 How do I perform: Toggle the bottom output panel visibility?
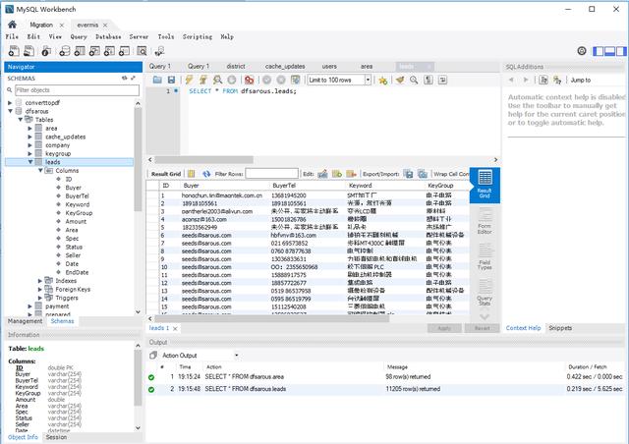(609, 51)
